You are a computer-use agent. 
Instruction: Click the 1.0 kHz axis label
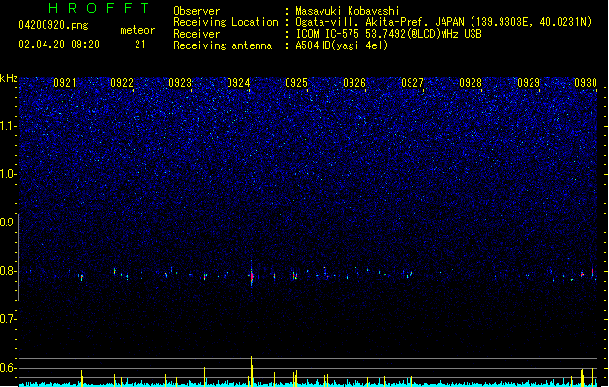point(8,174)
